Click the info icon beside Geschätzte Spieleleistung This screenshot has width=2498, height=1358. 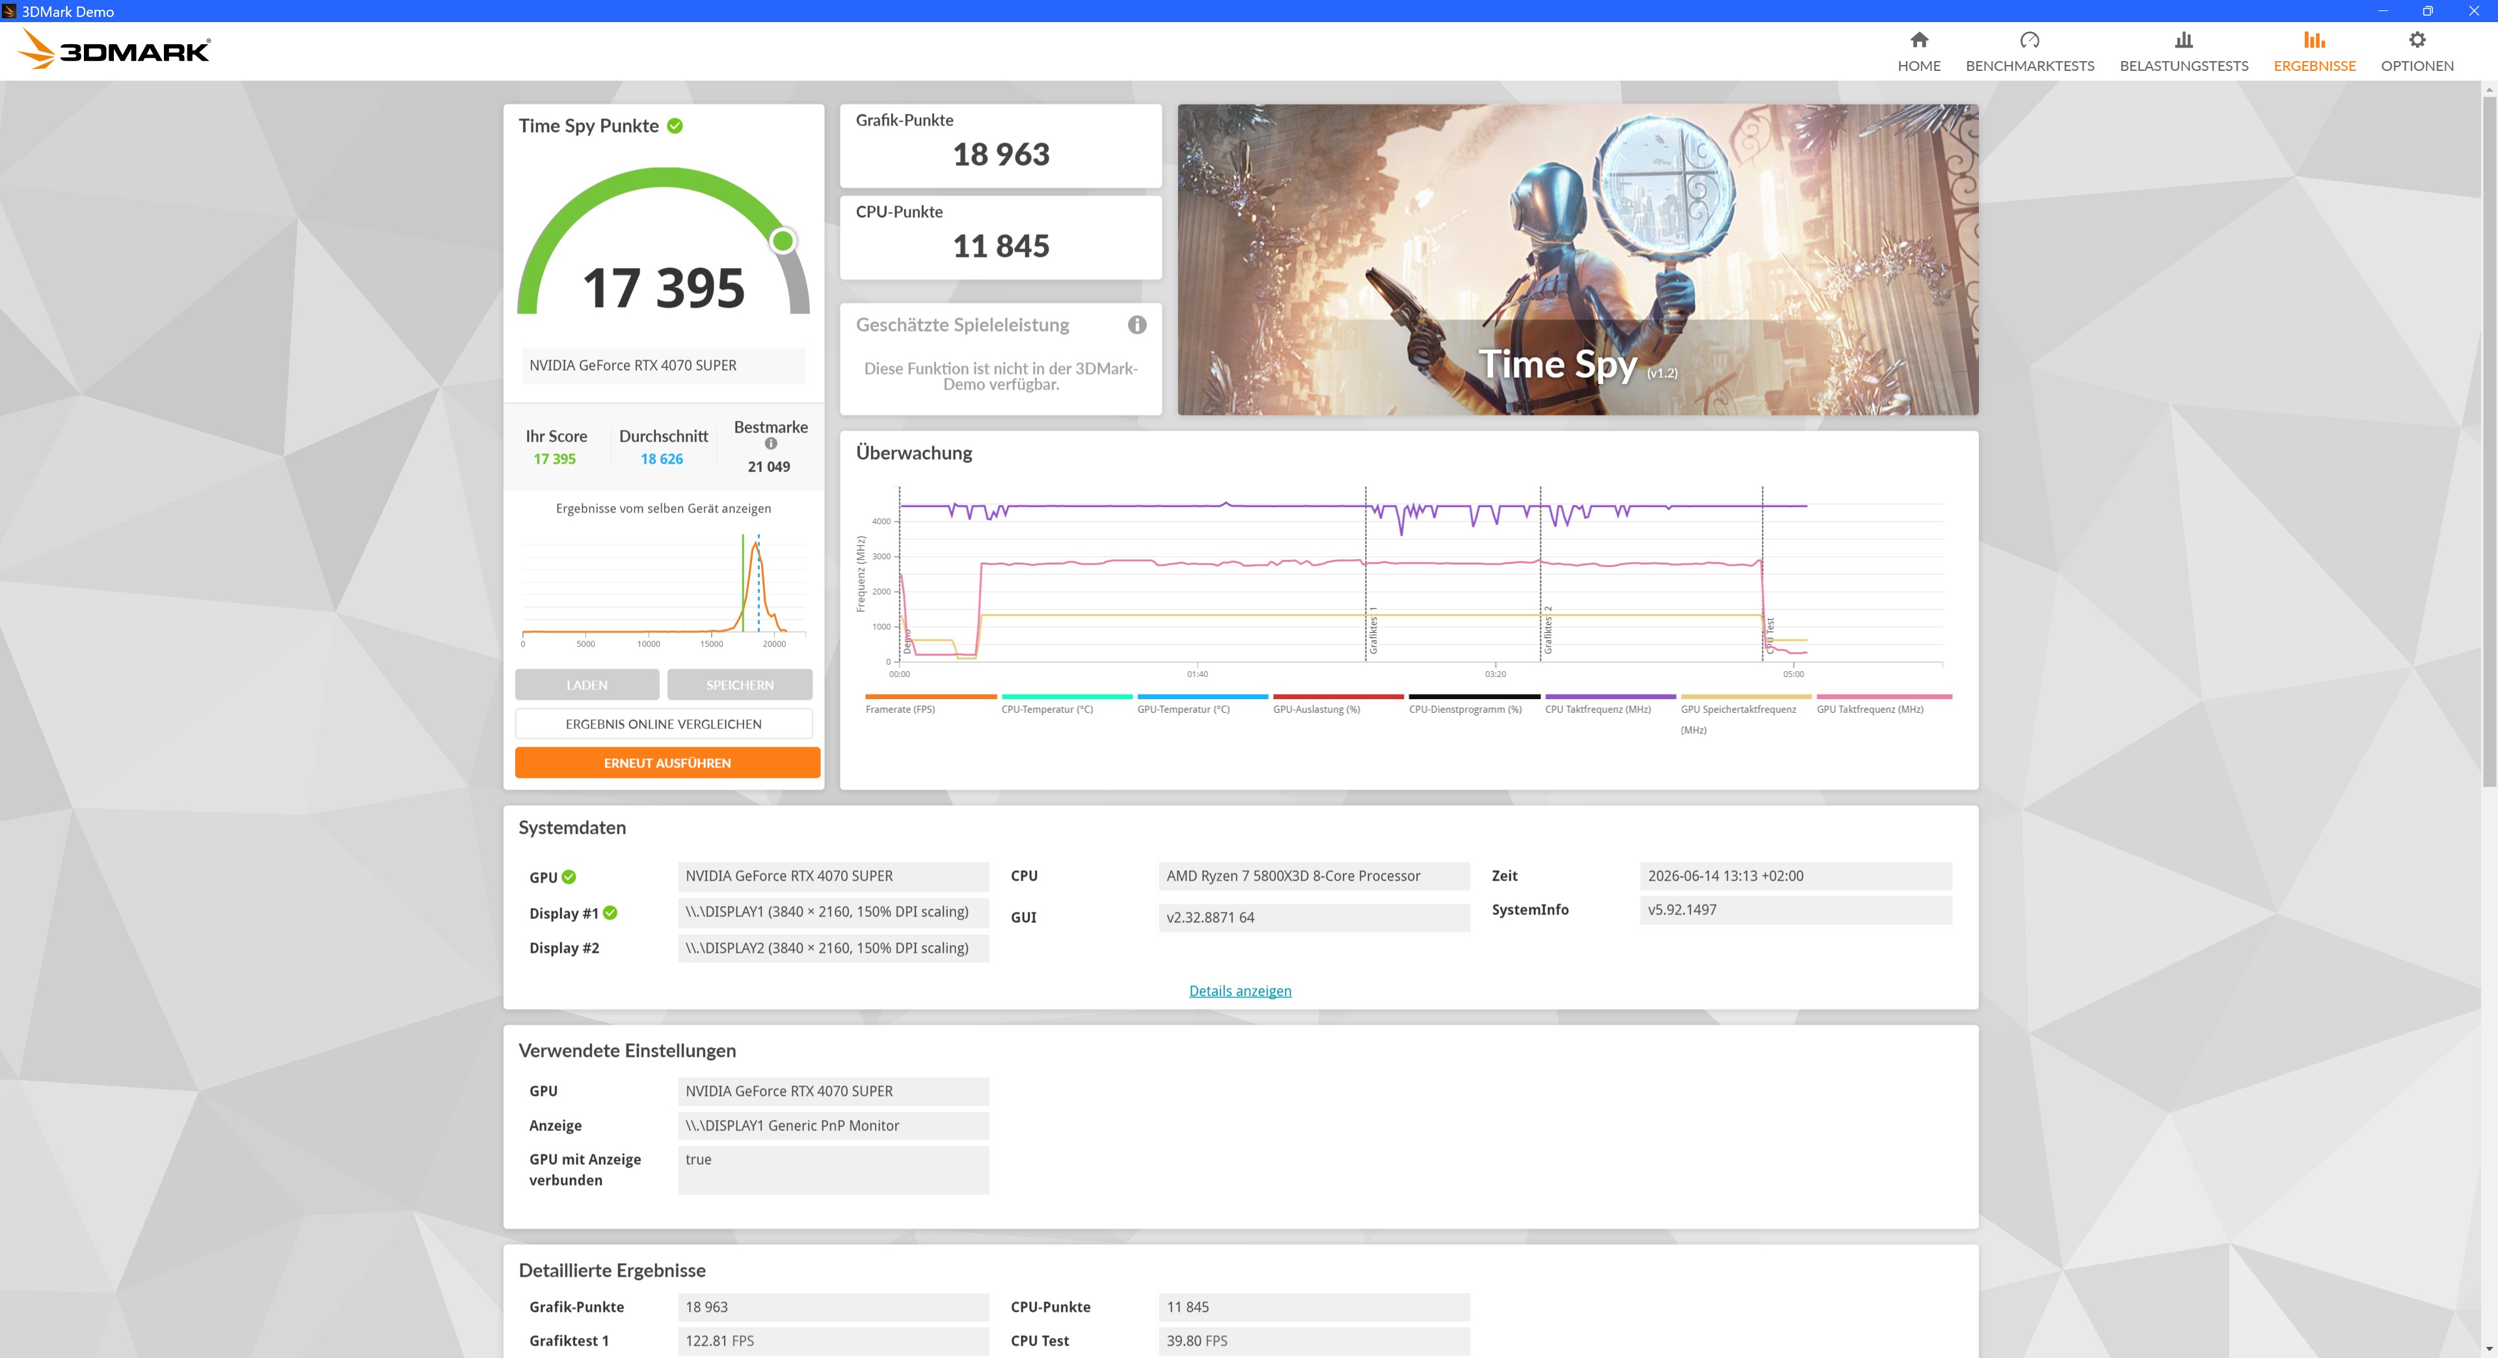point(1136,325)
